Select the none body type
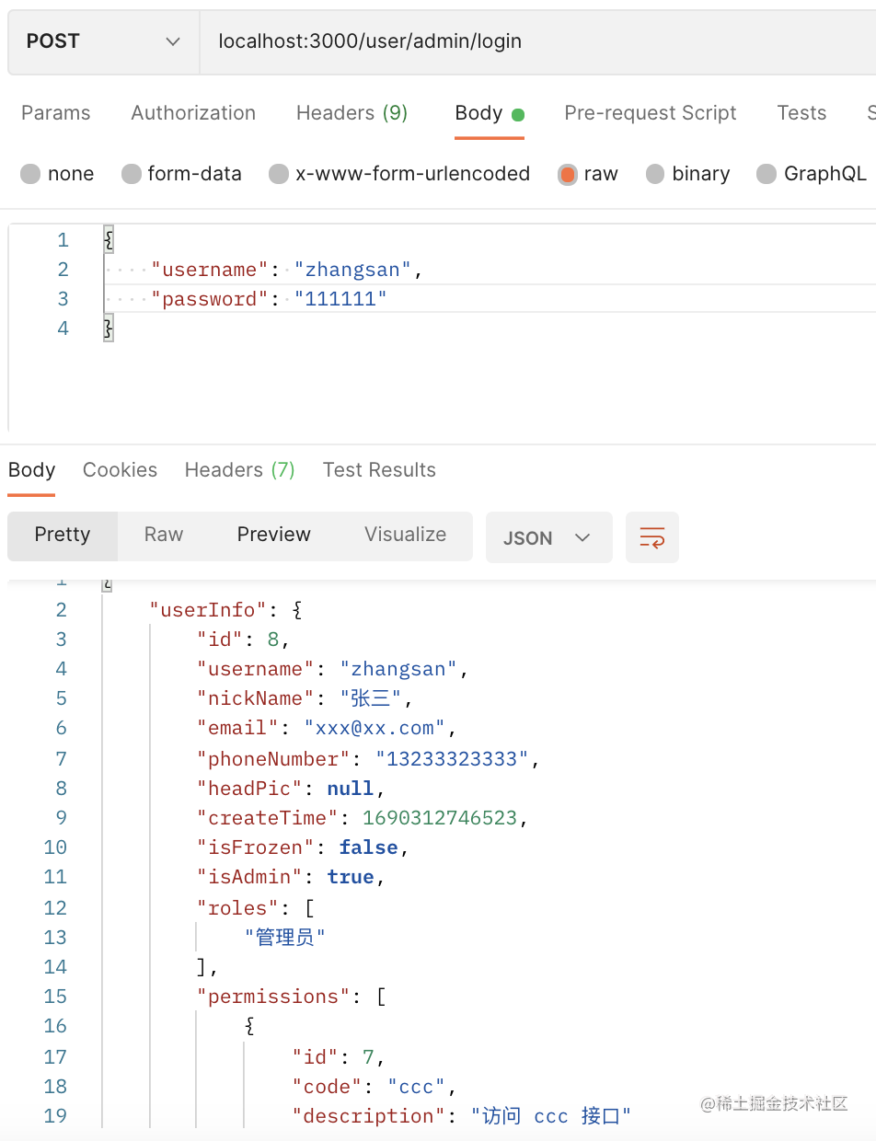The height and width of the screenshot is (1141, 876). coord(31,174)
